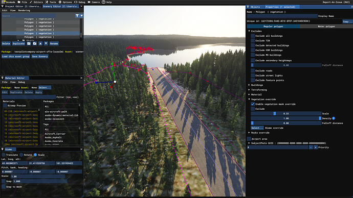Collapse the Excludes section
Screen dimensions: 353x198
click(249, 31)
